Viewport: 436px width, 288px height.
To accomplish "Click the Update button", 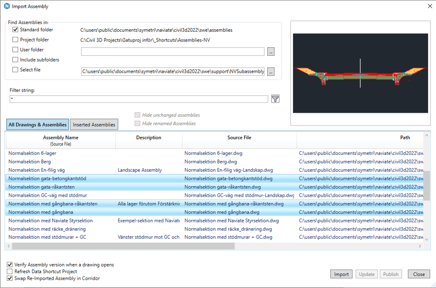I will pos(366,274).
